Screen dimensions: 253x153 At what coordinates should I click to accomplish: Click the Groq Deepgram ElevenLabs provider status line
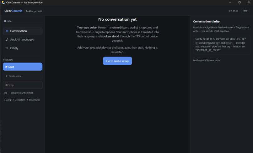tap(22, 100)
